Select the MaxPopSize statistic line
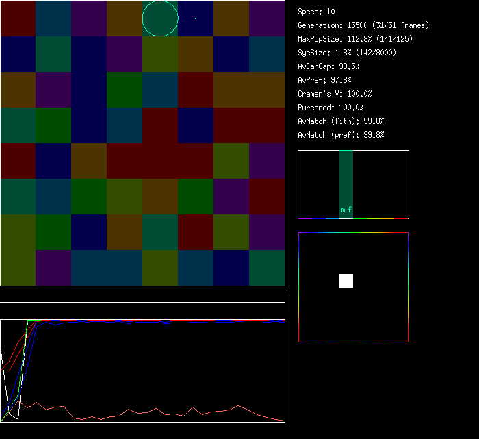 pos(355,39)
